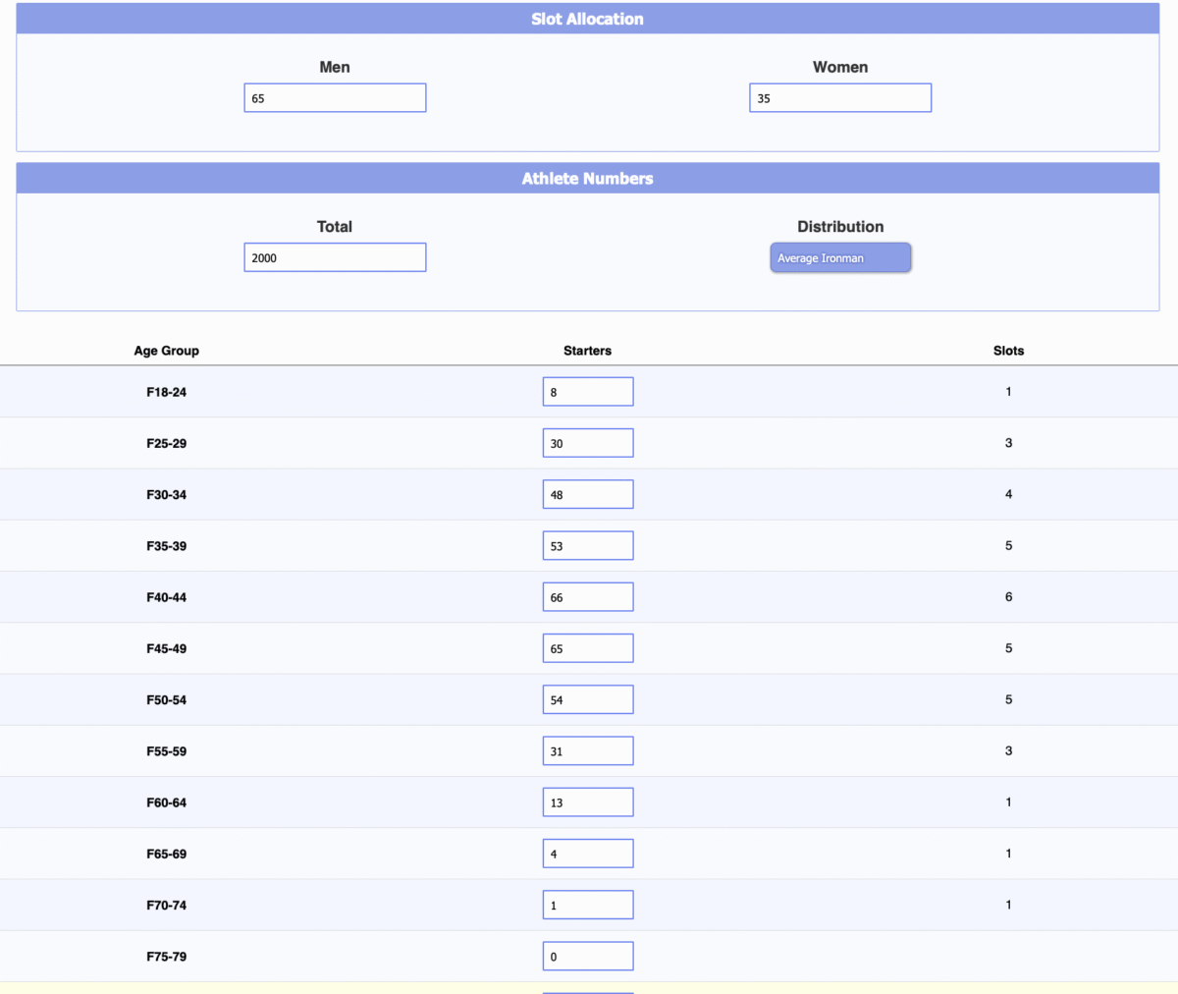Click the Men slot allocation input field
This screenshot has width=1178, height=994.
pyautogui.click(x=335, y=98)
